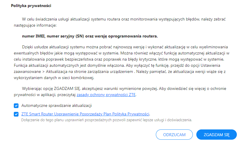
Task: Click sentence Funkcja aktualizacji automatycznych jest domyślnie włączona
Action: pyautogui.click(x=69, y=65)
